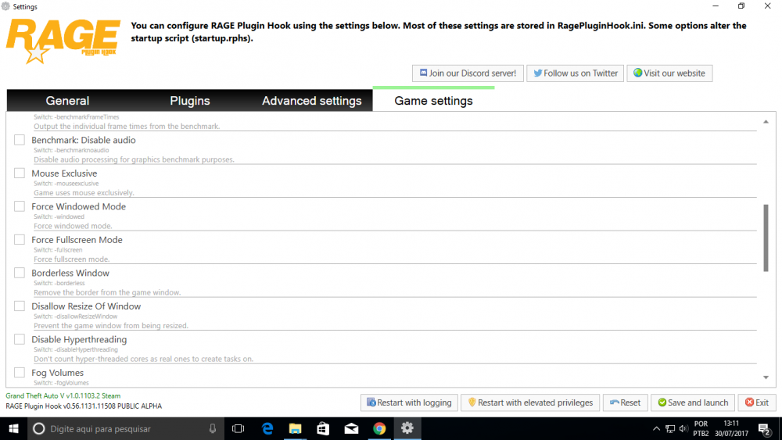Select the Game settings tab

pos(433,101)
